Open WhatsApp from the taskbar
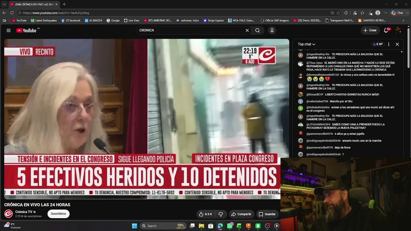Screen dimensions: 411x231 230,226
